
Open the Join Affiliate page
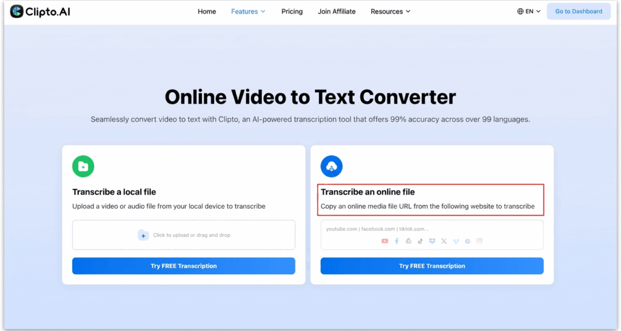pos(337,11)
